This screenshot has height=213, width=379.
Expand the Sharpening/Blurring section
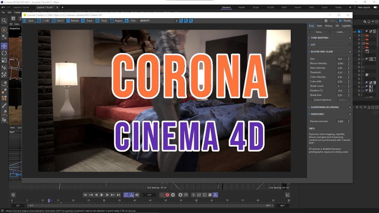(309, 107)
